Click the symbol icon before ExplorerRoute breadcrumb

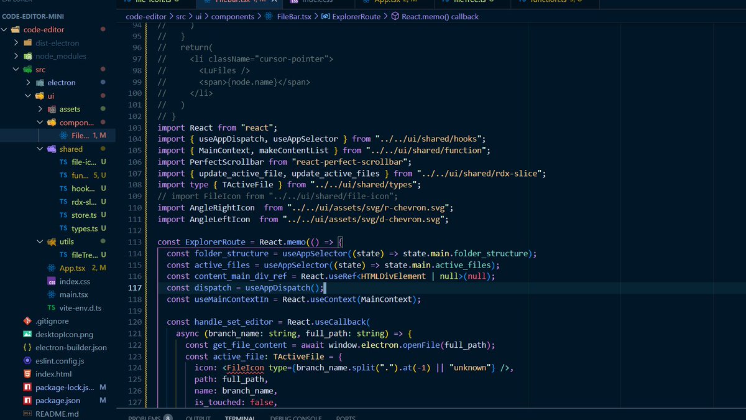pos(326,17)
